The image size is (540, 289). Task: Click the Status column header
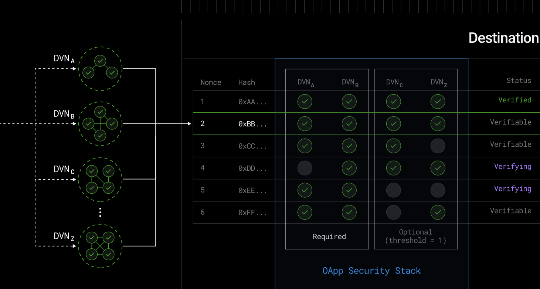519,81
